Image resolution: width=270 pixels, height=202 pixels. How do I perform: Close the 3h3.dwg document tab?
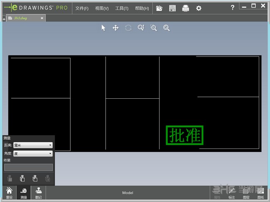(x=42, y=18)
